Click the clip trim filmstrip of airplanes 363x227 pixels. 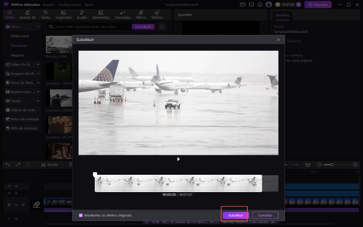(x=178, y=183)
